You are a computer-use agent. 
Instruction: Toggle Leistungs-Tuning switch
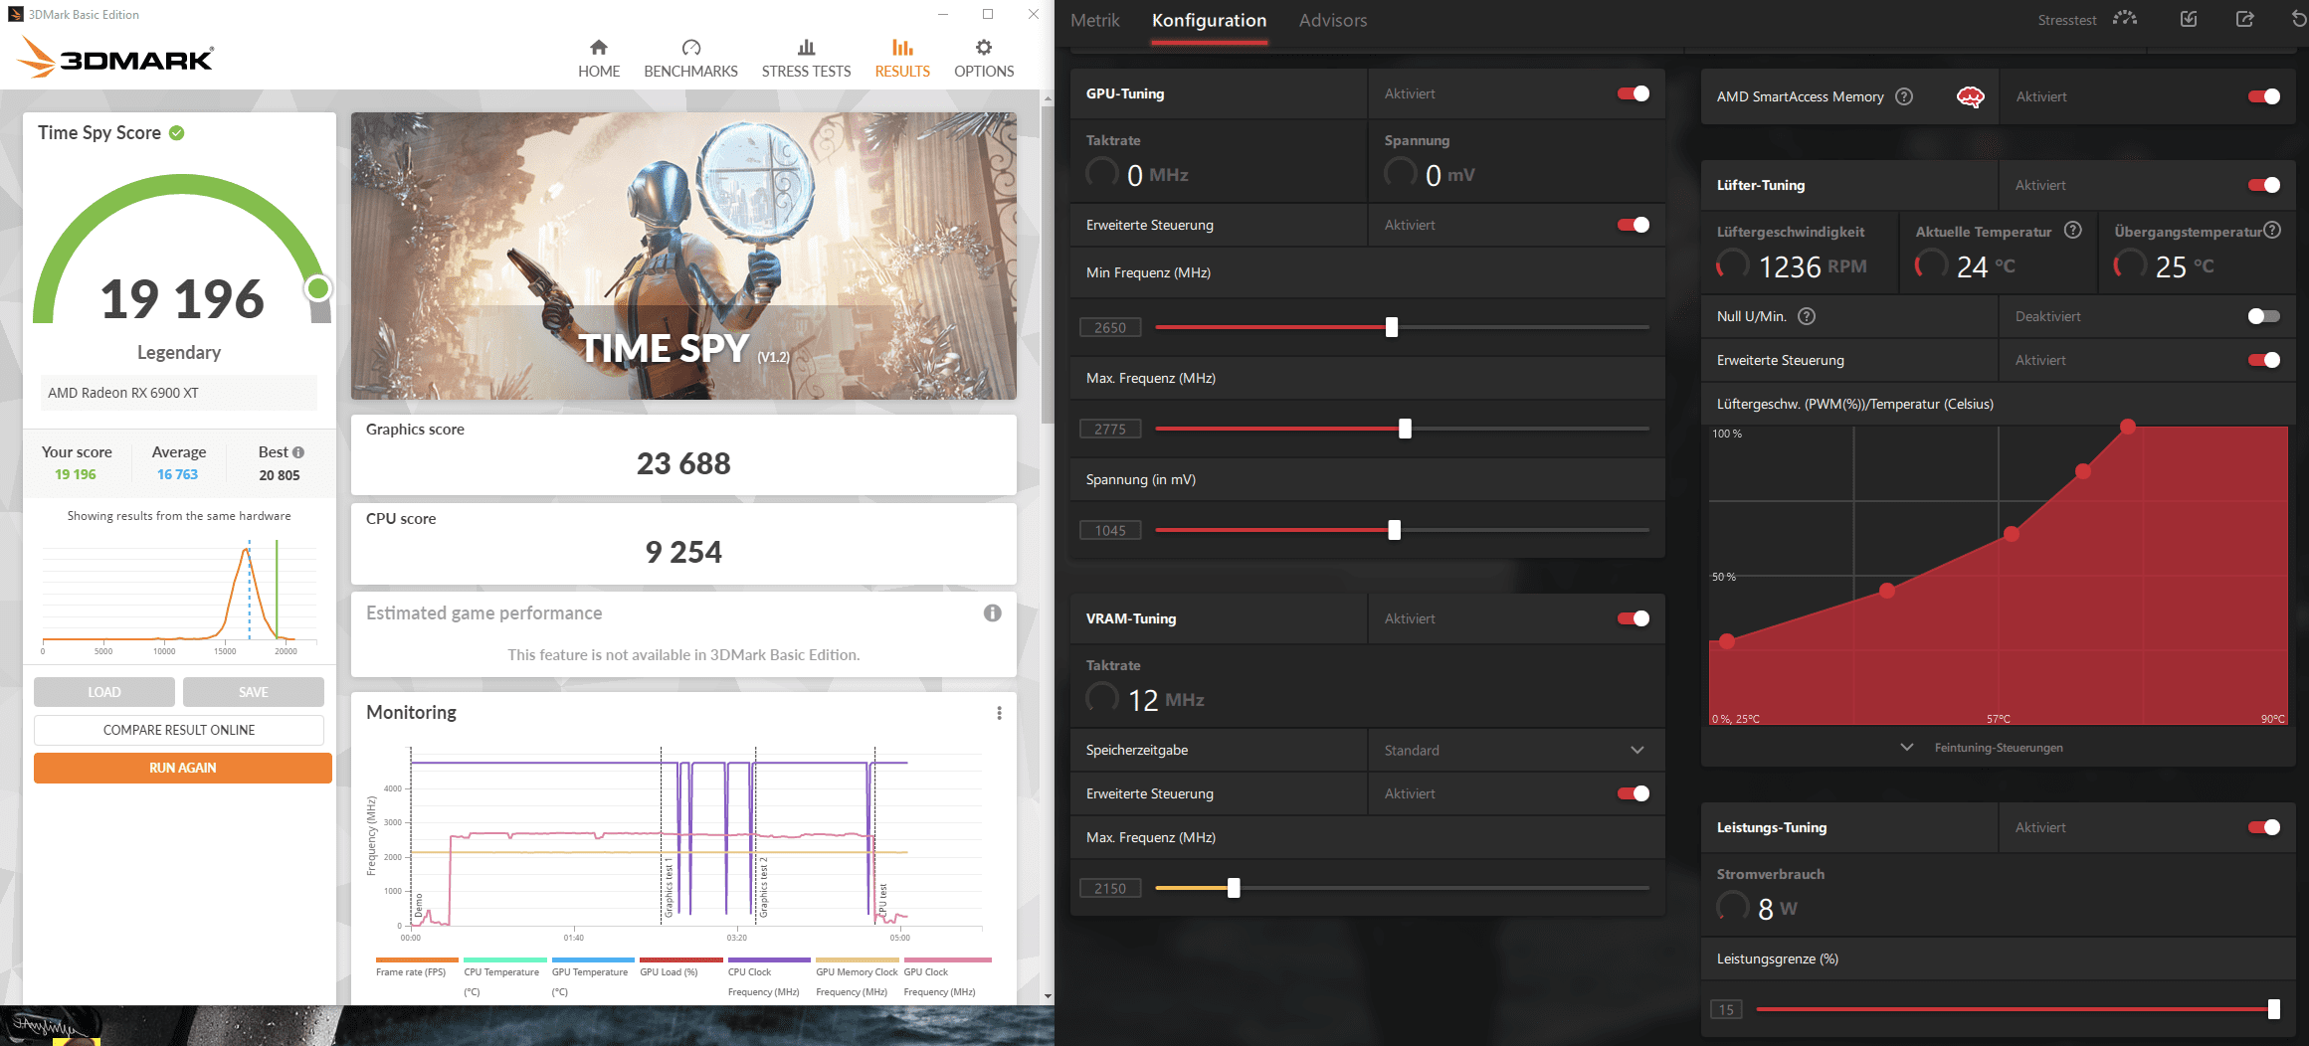pos(2264,827)
